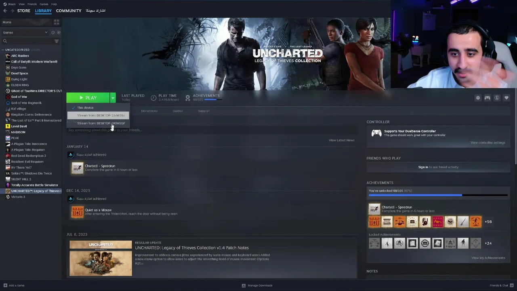The height and width of the screenshot is (291, 517).
Task: Click the Sekiro: Shadows Die Twice icon
Action: coord(8,173)
